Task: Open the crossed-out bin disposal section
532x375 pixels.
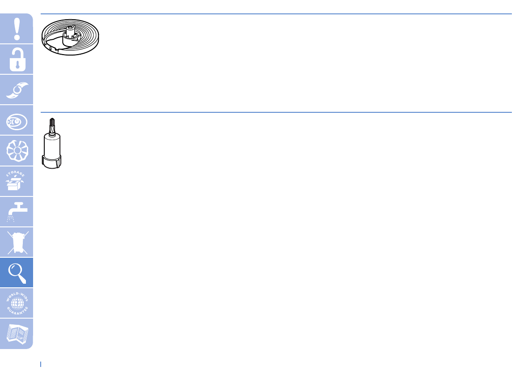Action: (x=16, y=242)
